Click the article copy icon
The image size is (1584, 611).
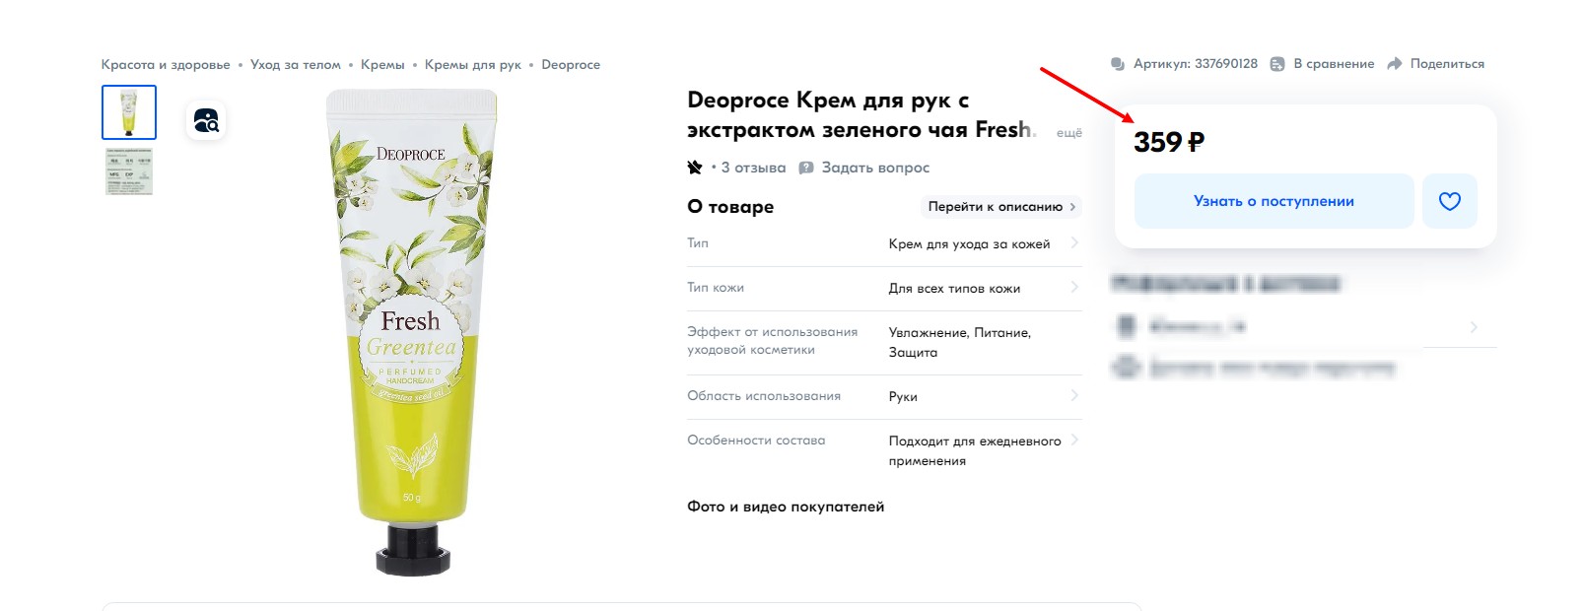[1118, 64]
